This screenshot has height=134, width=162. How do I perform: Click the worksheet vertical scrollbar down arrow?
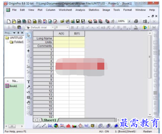pos(150,115)
